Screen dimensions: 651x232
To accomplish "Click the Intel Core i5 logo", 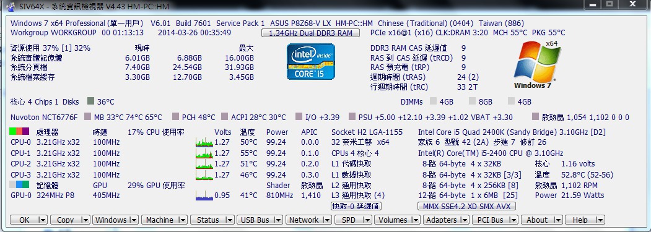I will coord(310,61).
